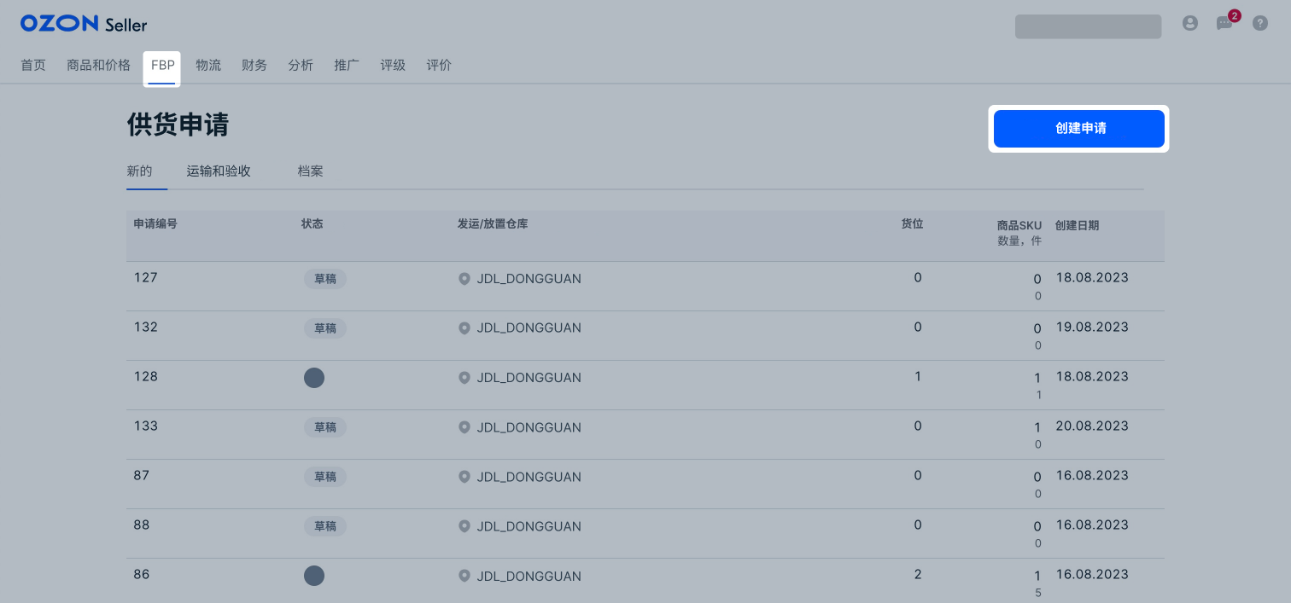Click warehouse pin icon in application 87 row
The image size is (1291, 603).
point(464,477)
